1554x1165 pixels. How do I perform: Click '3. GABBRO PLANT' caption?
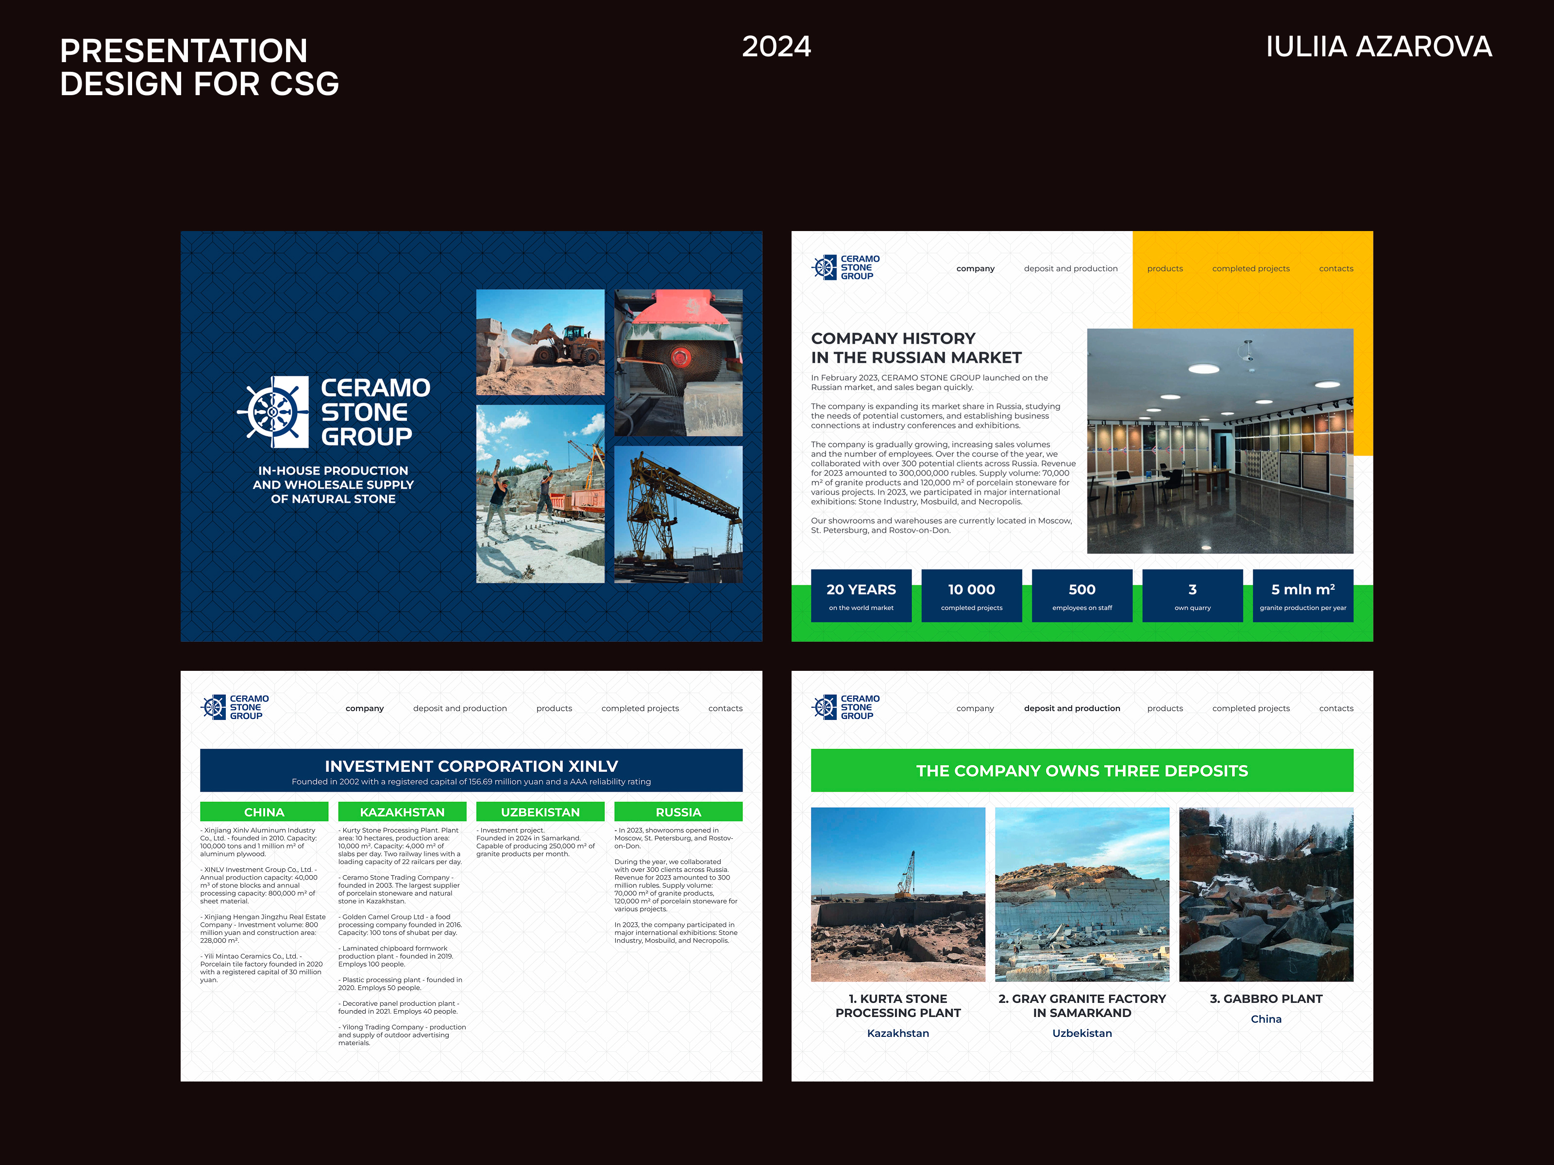point(1266,999)
